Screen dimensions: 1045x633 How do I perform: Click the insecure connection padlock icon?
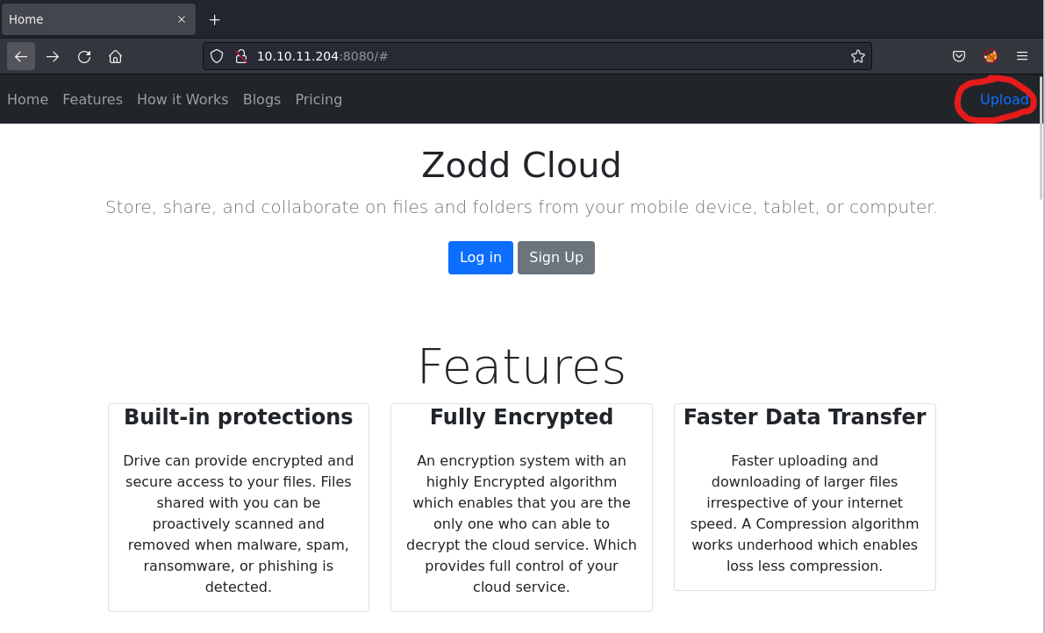(x=241, y=57)
